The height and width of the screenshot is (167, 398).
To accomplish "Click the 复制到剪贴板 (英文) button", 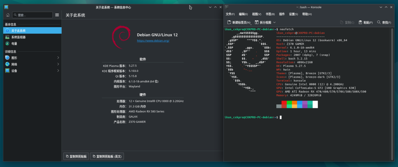I will click(x=107, y=157).
